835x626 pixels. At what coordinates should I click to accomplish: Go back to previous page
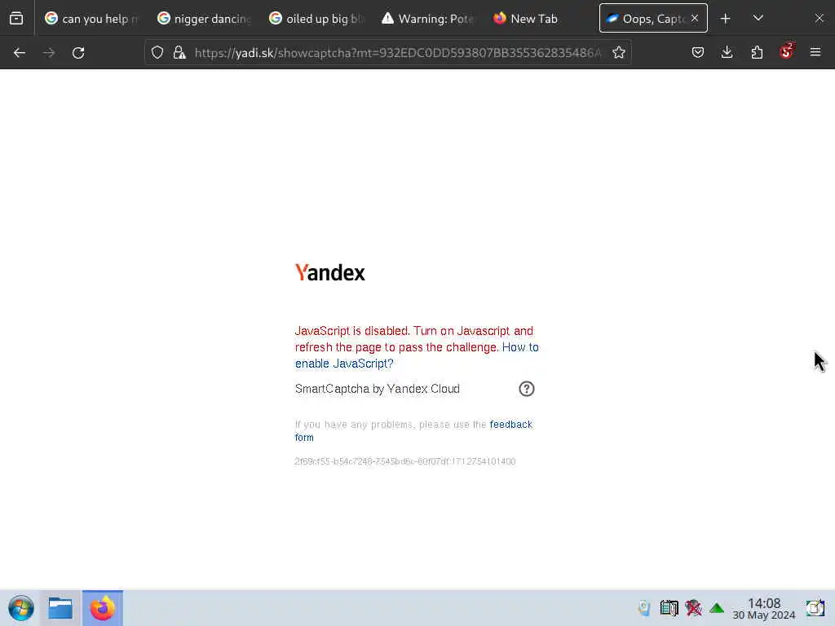[20, 53]
